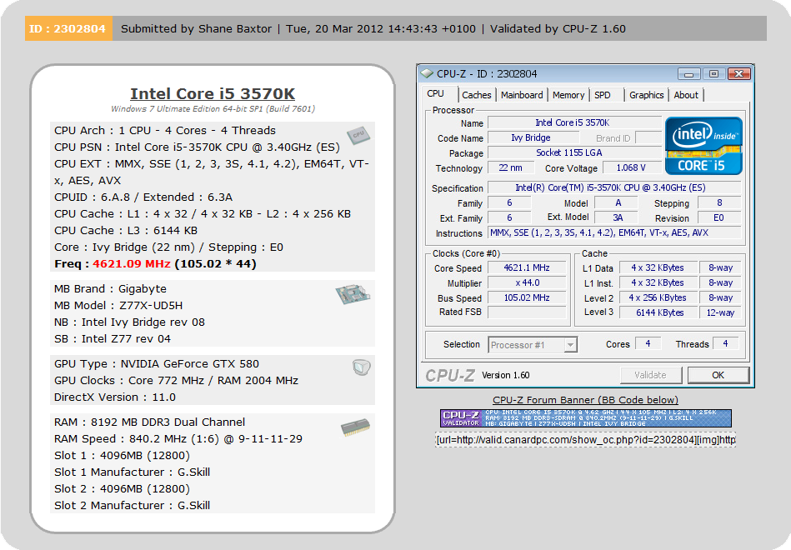Click the Cores count field

pyautogui.click(x=648, y=343)
